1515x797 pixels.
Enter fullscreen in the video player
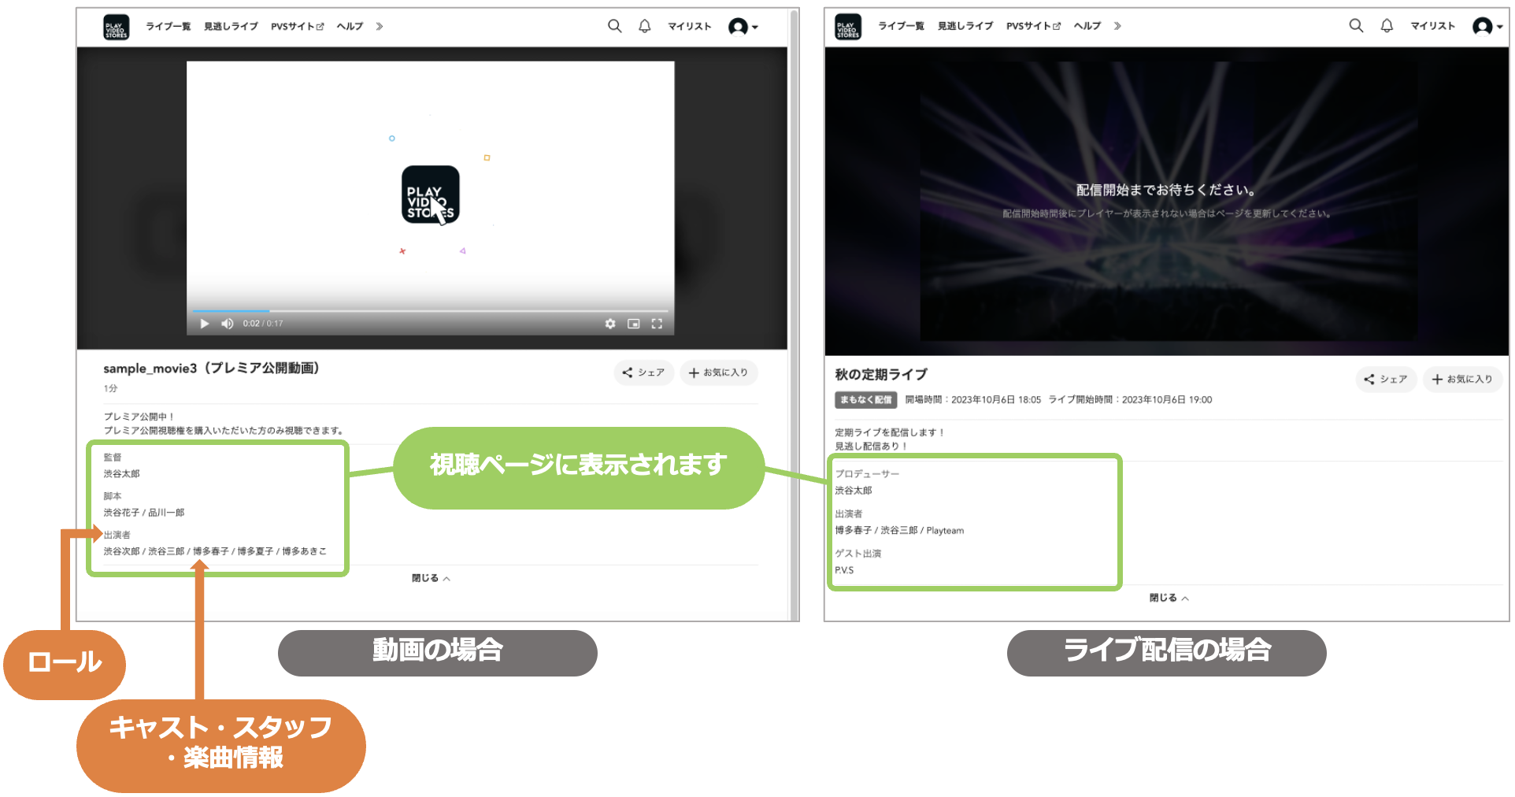point(657,324)
